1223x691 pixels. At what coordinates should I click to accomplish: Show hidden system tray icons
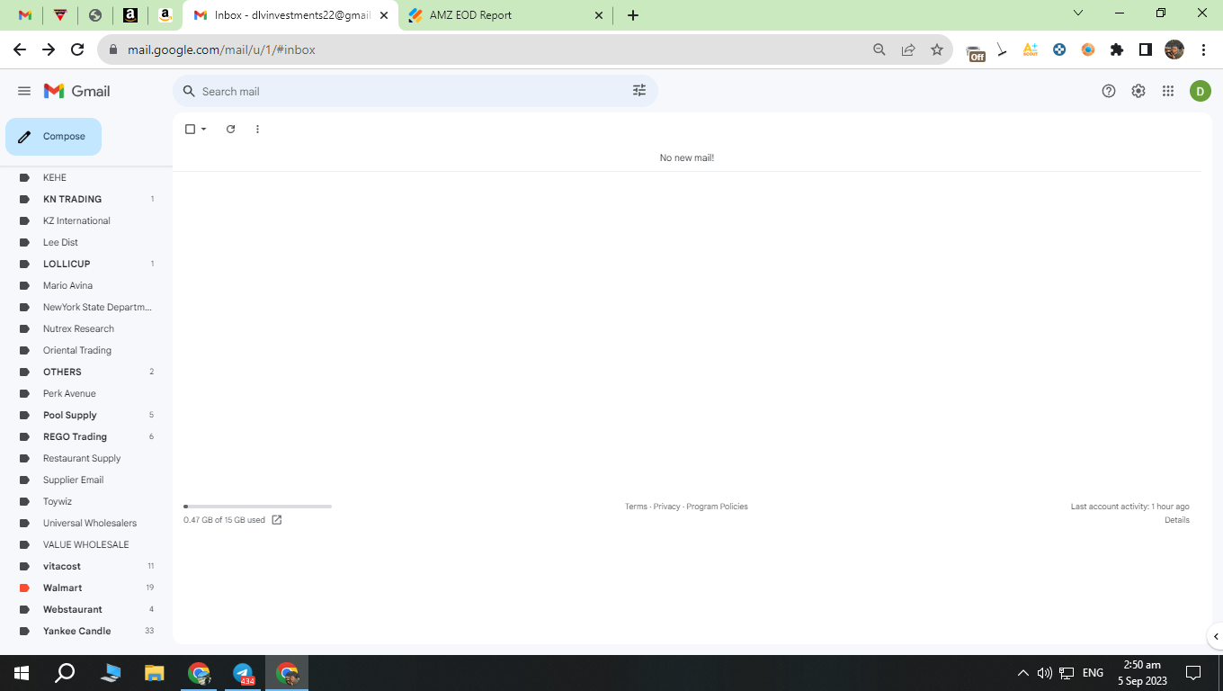1022,673
